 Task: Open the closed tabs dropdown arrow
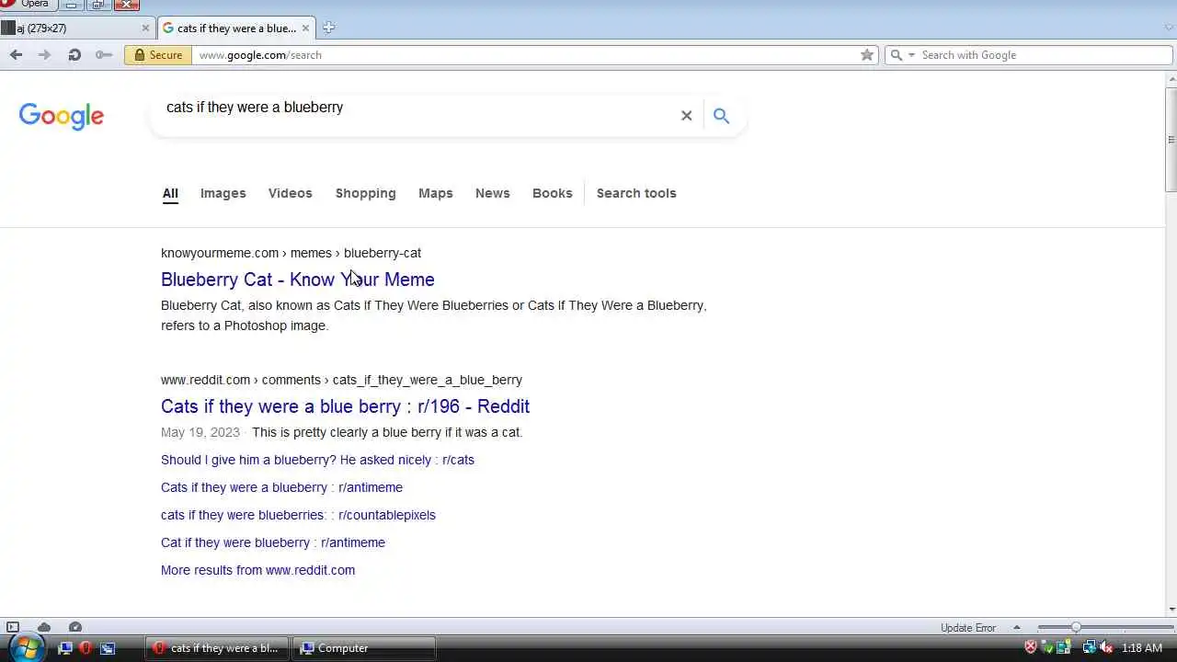click(x=1169, y=29)
